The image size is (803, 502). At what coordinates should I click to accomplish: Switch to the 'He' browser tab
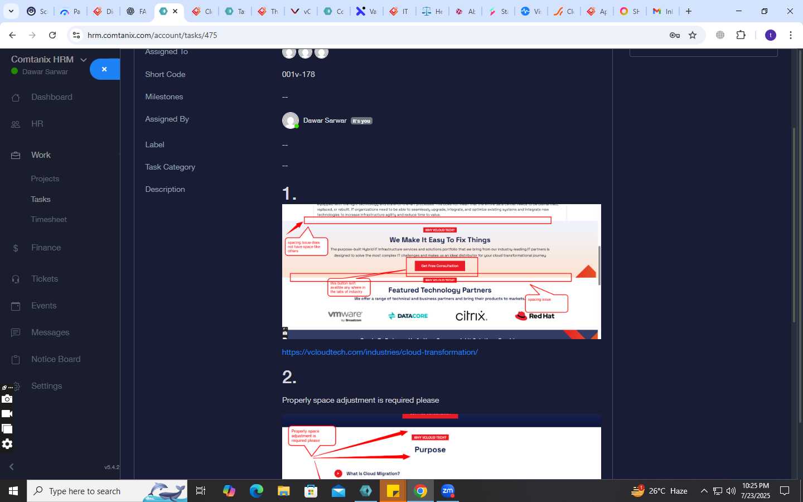[432, 11]
